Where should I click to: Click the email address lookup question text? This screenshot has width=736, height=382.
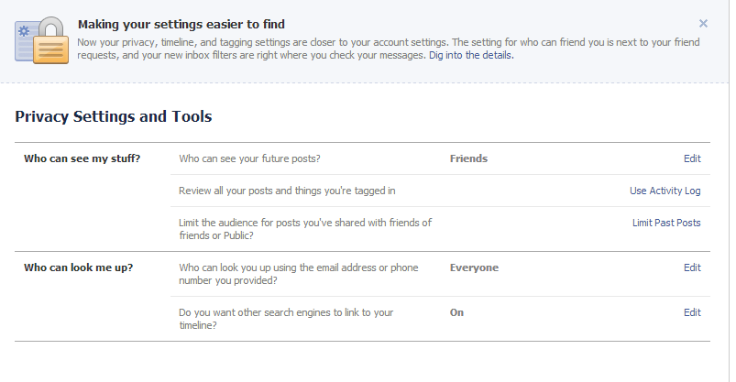point(299,274)
